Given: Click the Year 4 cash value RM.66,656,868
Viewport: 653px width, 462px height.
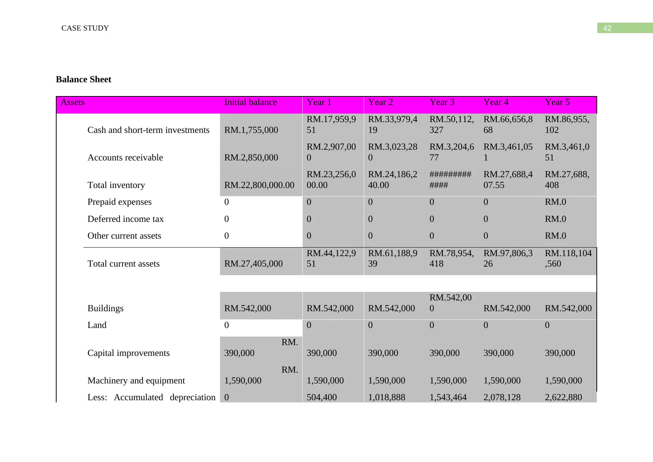Looking at the screenshot, I should point(508,124).
